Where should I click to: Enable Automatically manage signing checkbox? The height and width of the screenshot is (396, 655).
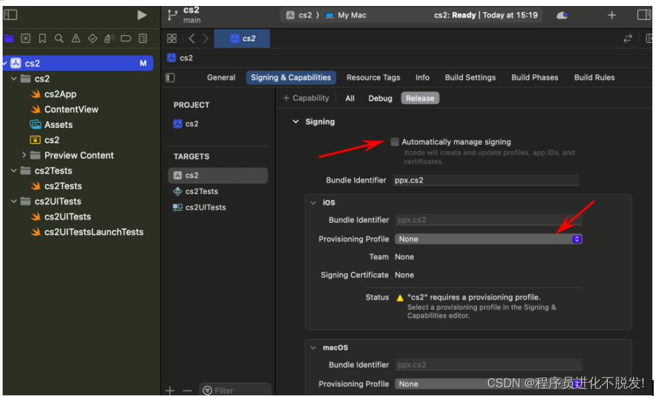pos(394,142)
